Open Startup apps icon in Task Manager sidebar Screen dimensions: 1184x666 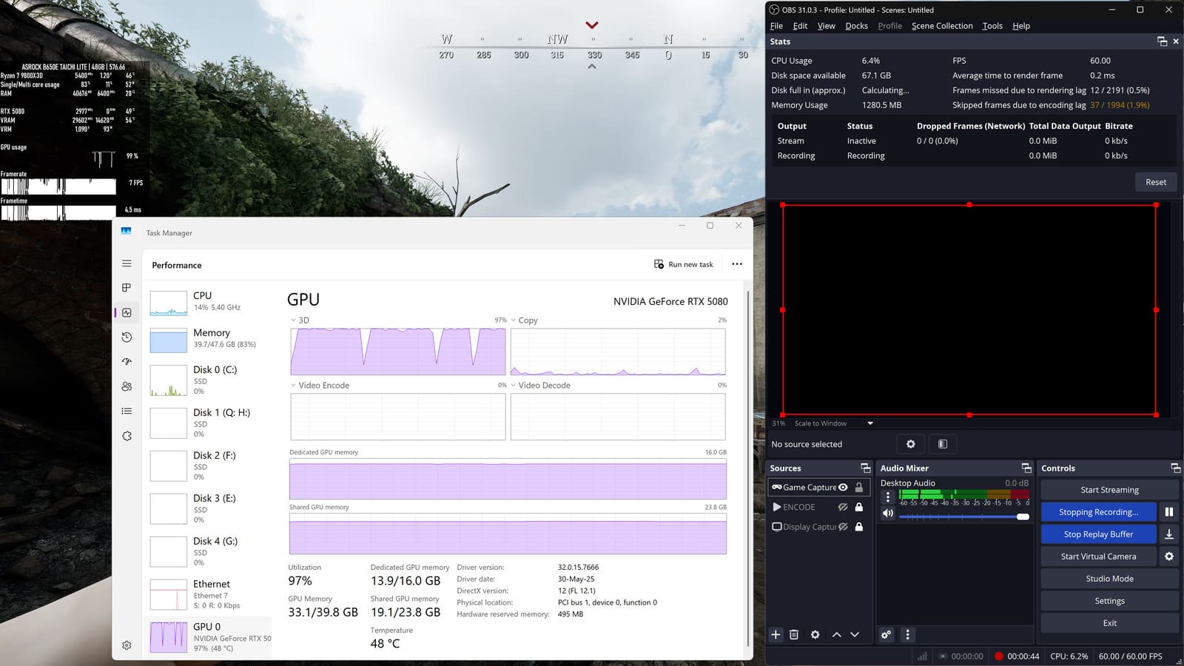[127, 362]
